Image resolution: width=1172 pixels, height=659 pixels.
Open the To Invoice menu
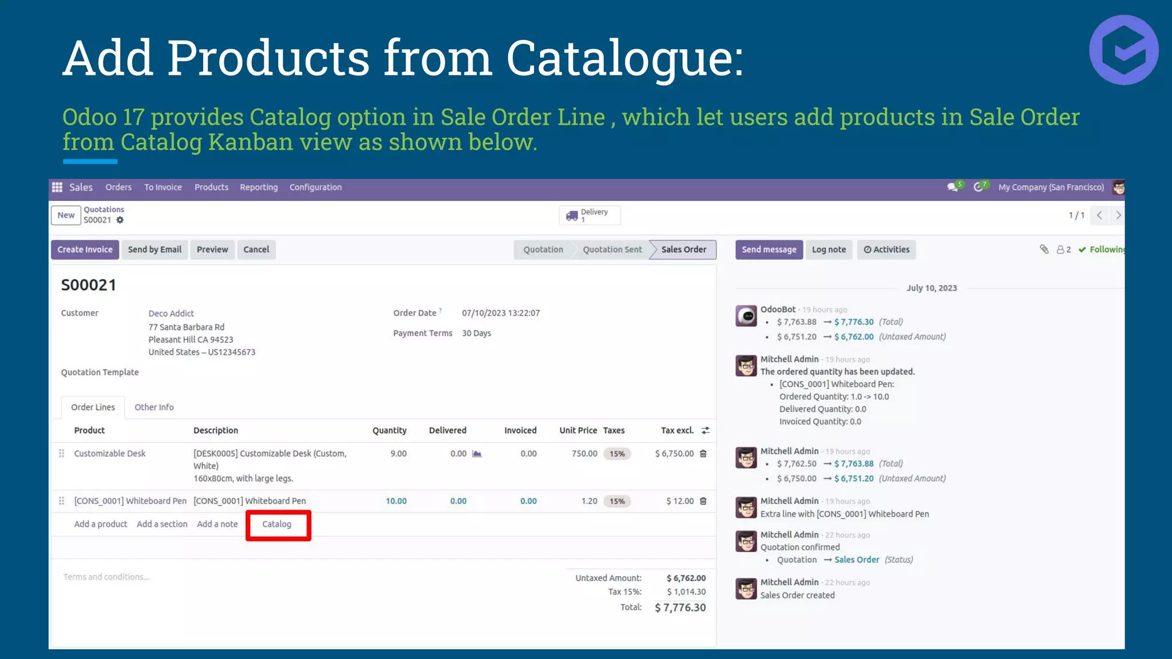click(163, 187)
